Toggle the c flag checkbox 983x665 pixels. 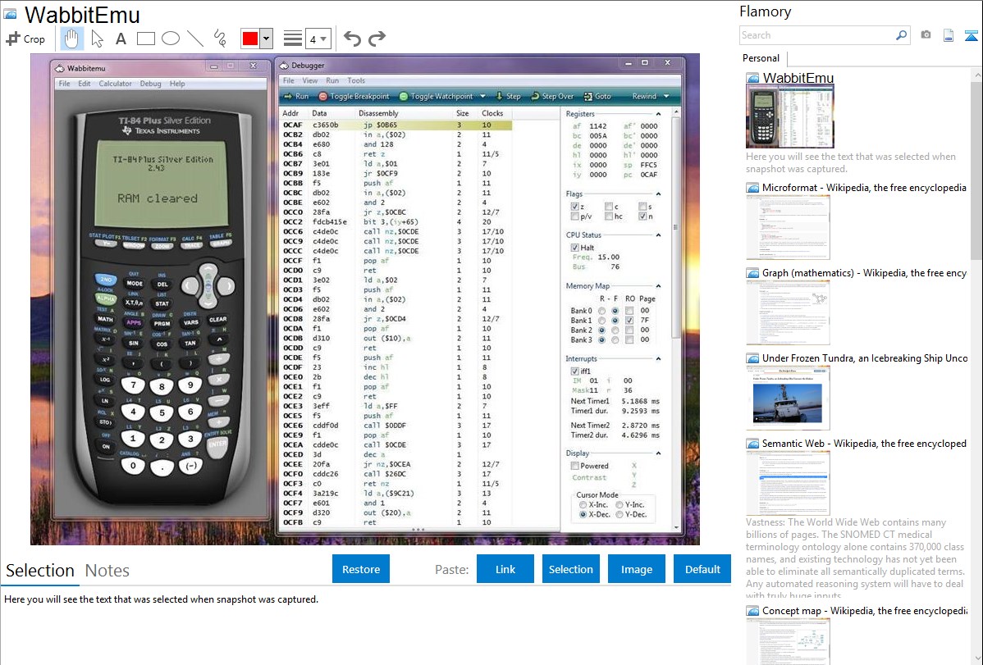609,206
